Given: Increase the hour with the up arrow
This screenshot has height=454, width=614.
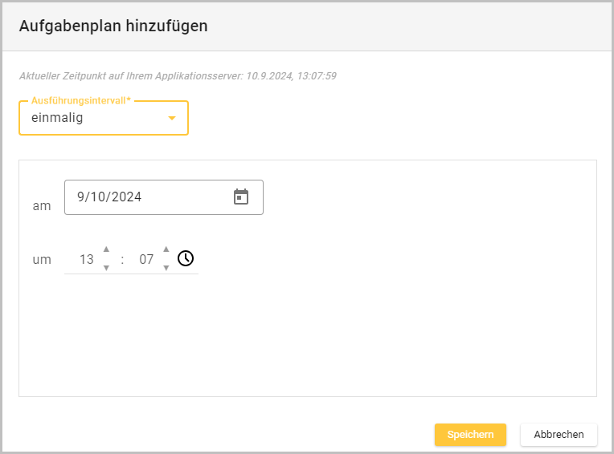Looking at the screenshot, I should tap(106, 249).
